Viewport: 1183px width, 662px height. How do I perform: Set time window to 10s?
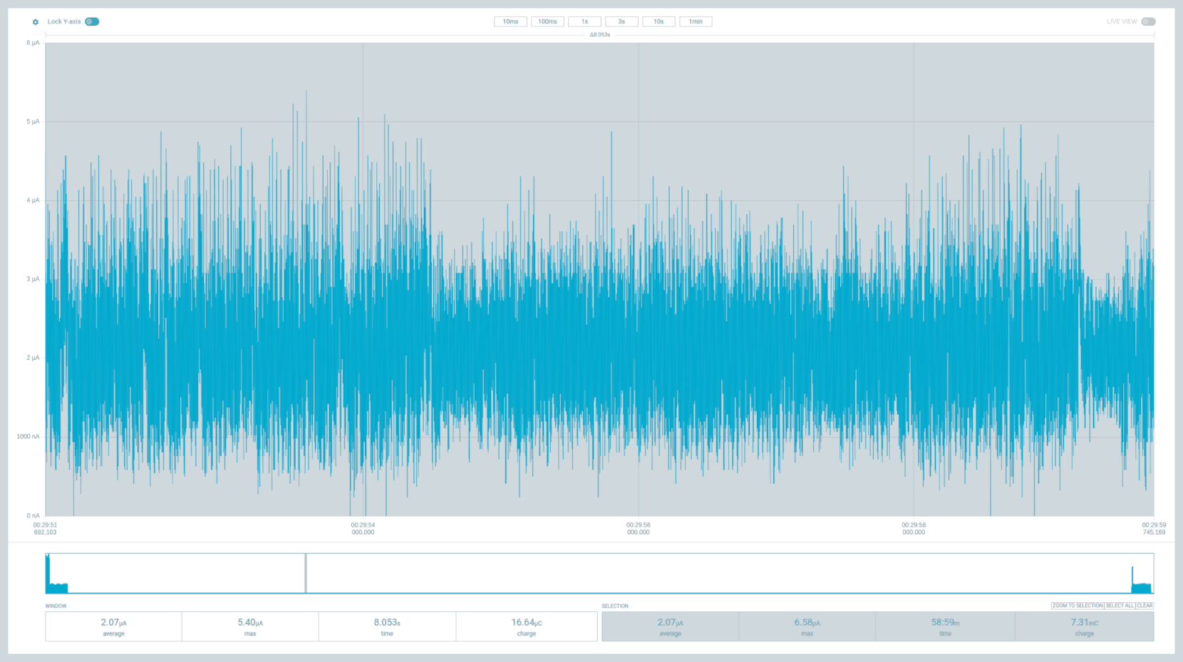click(x=658, y=21)
